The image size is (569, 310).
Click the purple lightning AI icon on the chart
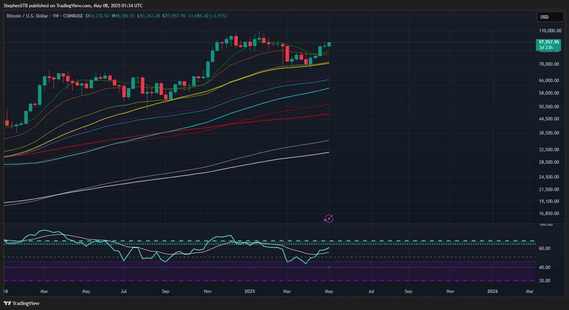point(329,219)
